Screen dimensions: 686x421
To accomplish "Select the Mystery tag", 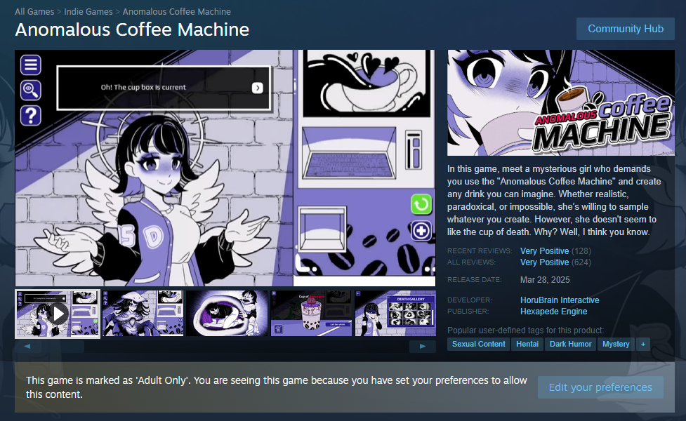I will (616, 344).
